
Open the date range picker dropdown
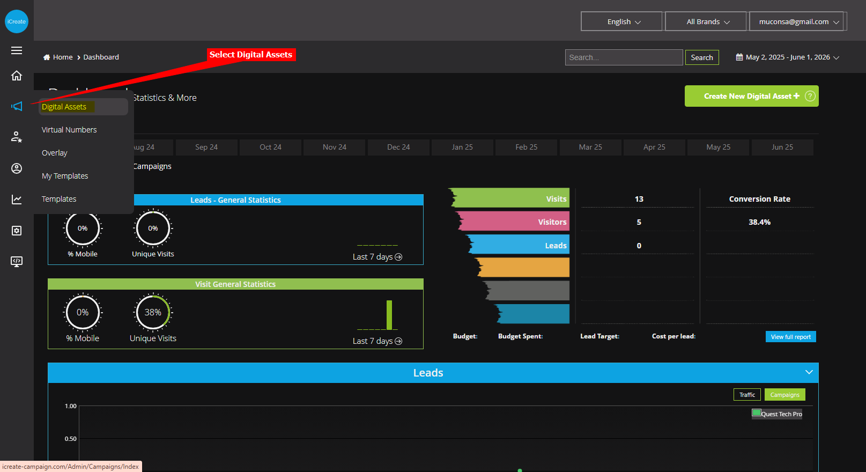pos(787,57)
